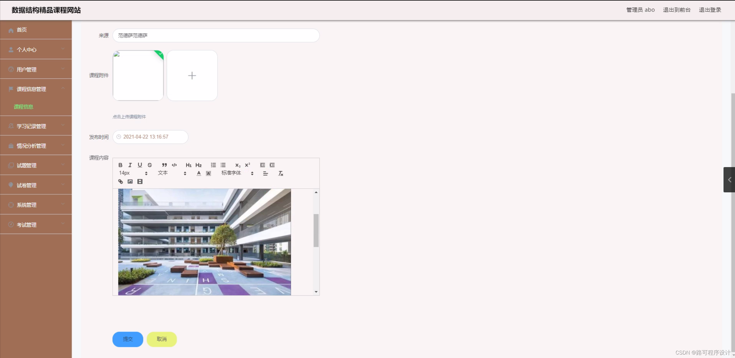
Task: Click the clear formatting icon
Action: tap(281, 173)
